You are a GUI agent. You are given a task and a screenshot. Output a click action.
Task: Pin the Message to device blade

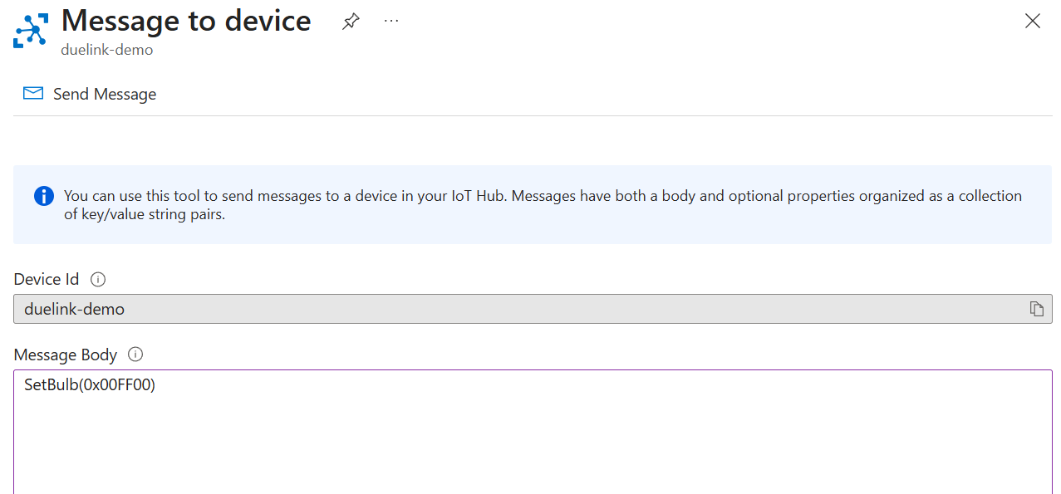click(x=351, y=22)
